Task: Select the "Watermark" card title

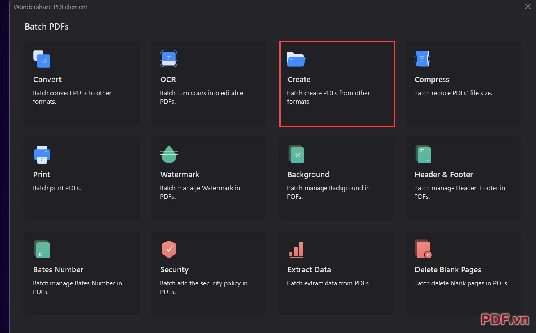Action: [x=180, y=175]
